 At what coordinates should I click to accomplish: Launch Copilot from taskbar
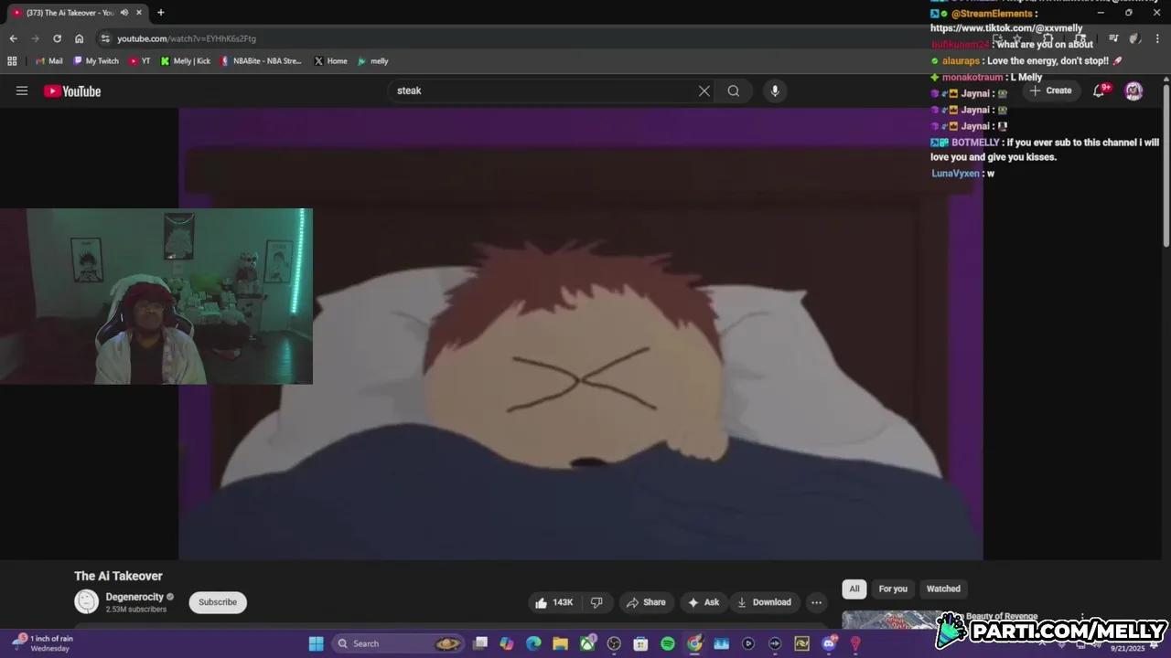pos(507,643)
